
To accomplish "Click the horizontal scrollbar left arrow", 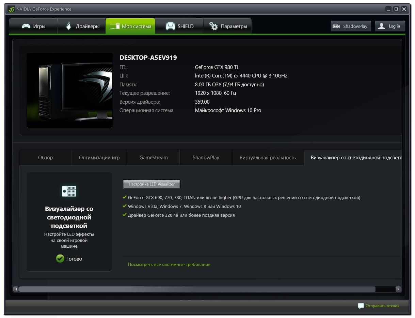I will coord(16,289).
